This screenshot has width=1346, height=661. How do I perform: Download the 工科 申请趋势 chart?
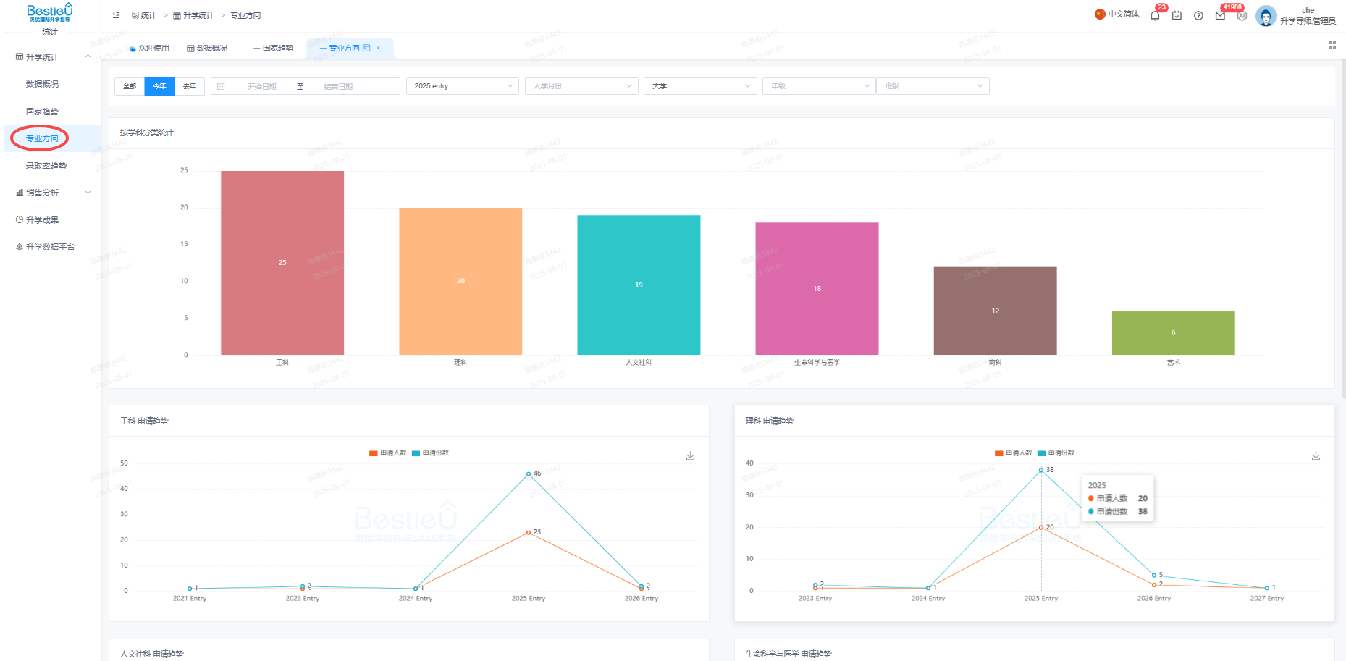(x=690, y=455)
